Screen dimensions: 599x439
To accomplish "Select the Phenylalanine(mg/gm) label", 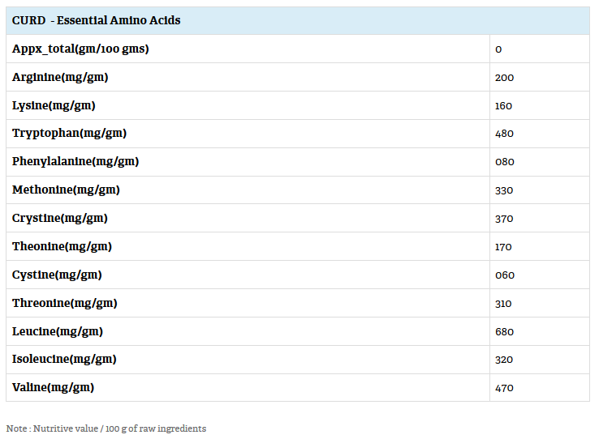I will 75,161.
